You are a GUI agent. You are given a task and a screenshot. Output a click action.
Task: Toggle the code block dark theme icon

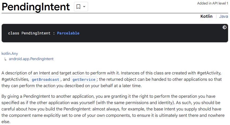pyautogui.click(x=224, y=27)
